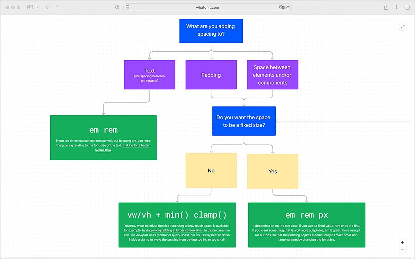Click the whatunit.com address bar
The height and width of the screenshot is (259, 415).
207,7
